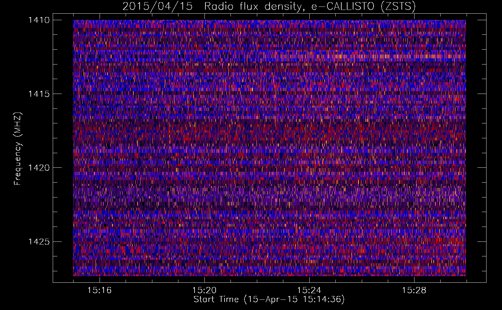The width and height of the screenshot is (502, 310).
Task: Click the 'Frequency (MHZ)' axis label
Action: (18, 149)
